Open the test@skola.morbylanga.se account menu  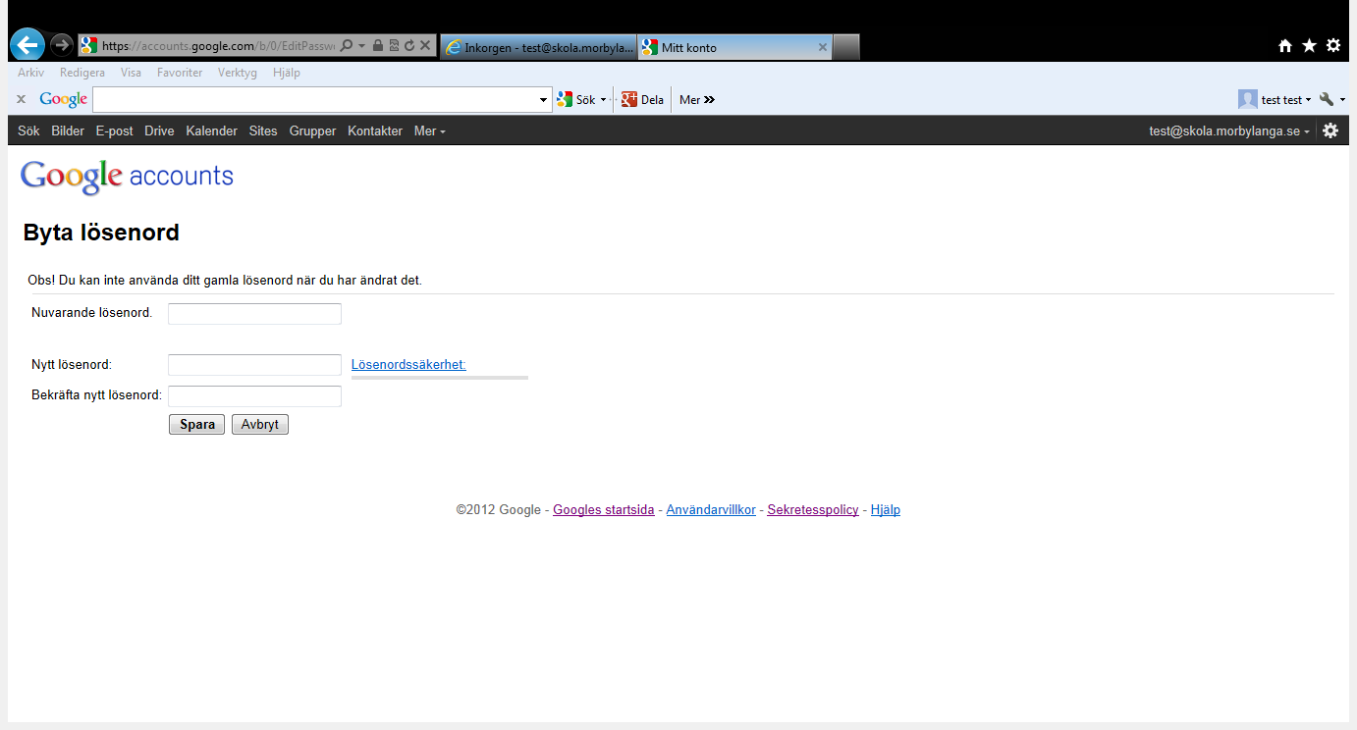point(1228,130)
